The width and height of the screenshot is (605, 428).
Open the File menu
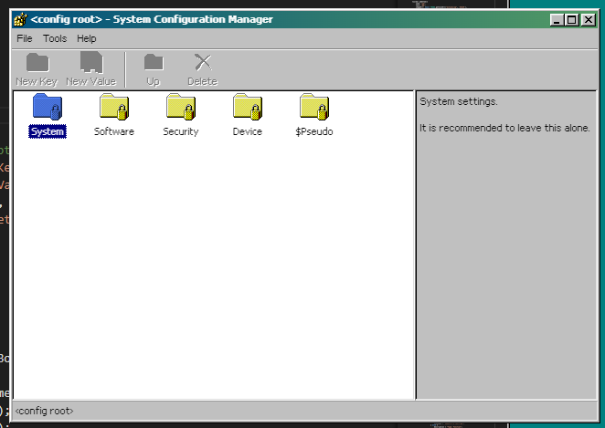point(25,38)
